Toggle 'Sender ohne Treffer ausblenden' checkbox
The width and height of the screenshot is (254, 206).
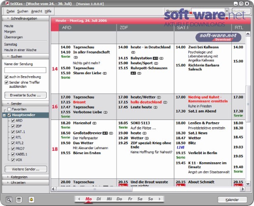pos(6,82)
